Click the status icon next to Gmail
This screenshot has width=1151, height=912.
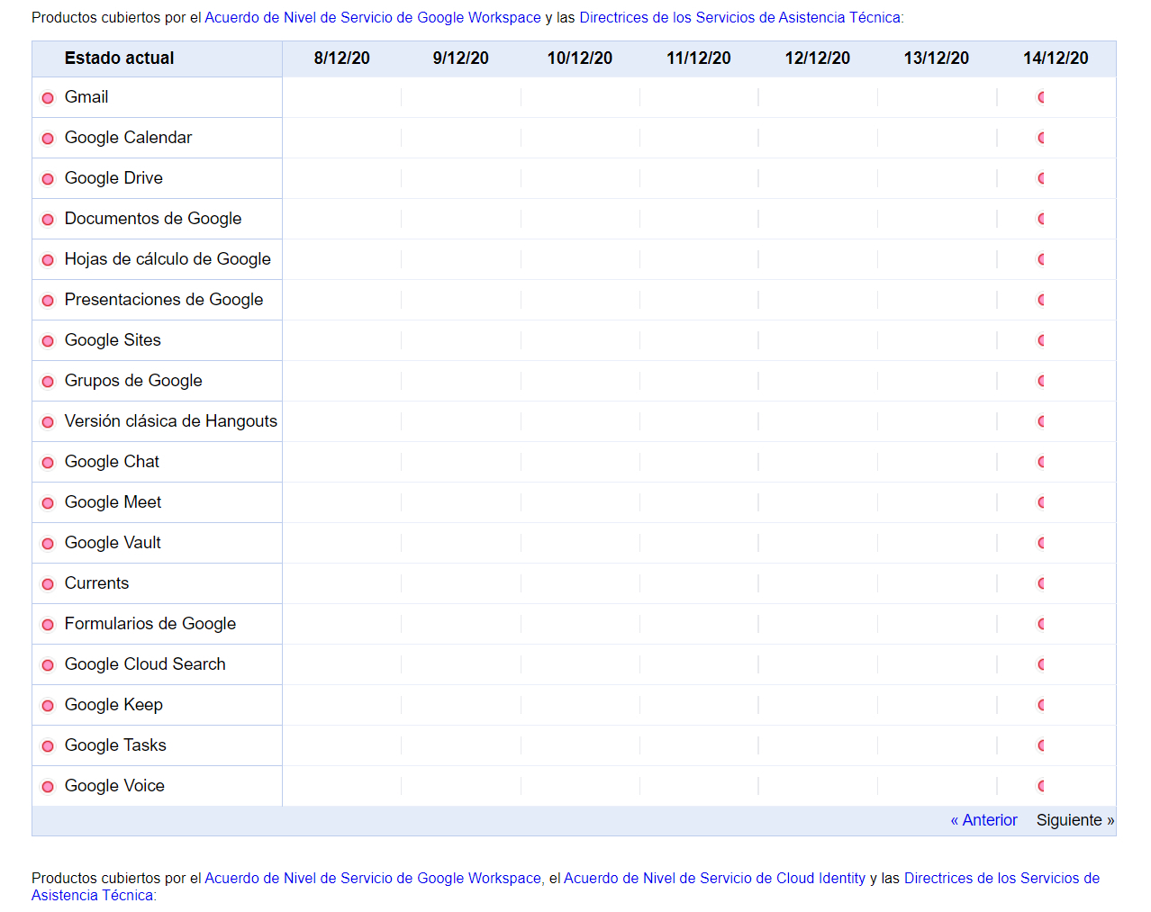point(48,97)
